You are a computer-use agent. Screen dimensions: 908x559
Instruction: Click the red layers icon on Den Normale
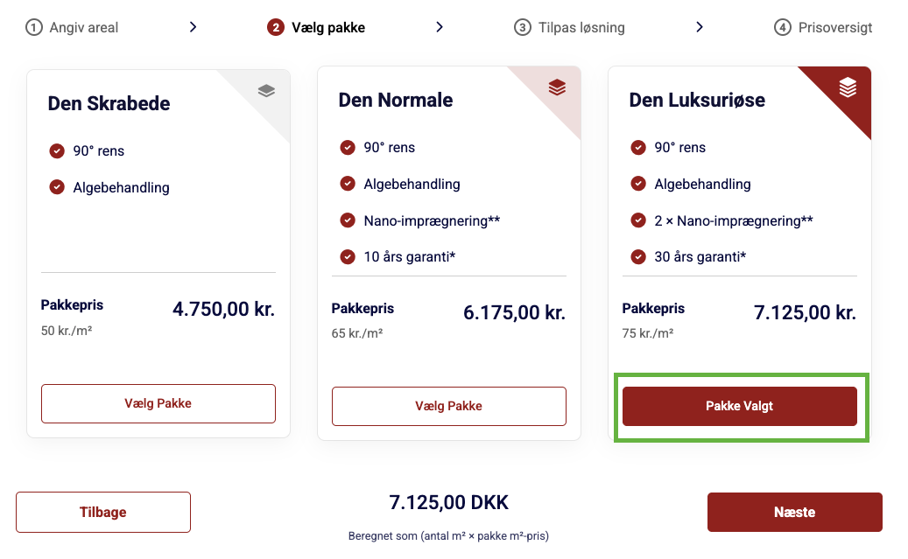(558, 87)
